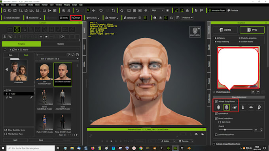Collapse the Shape Adjustment section
The width and height of the screenshot is (269, 151).
point(214,97)
